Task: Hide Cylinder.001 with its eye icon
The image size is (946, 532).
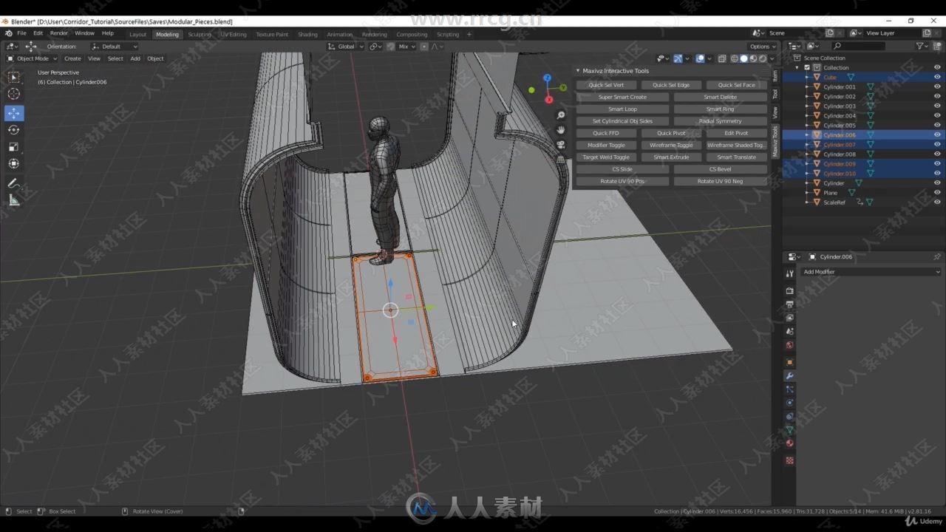Action: tap(937, 86)
